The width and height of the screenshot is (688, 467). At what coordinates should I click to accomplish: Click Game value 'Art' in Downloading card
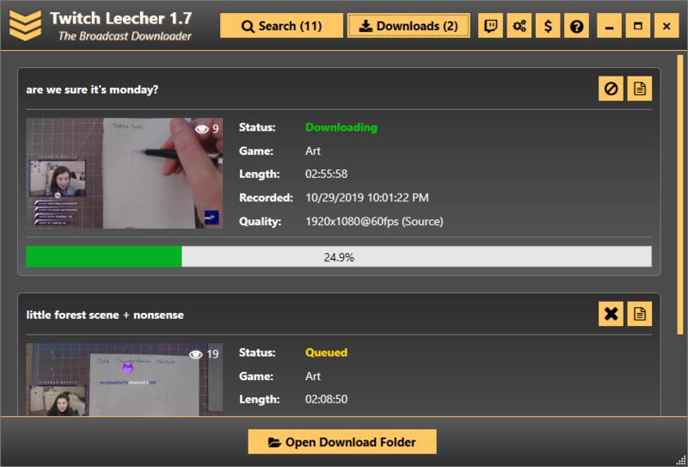click(313, 151)
